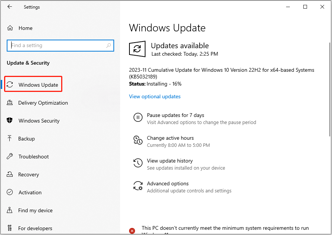
Task: Select the Windows Update sync icon in sidebar
Action: click(x=10, y=85)
